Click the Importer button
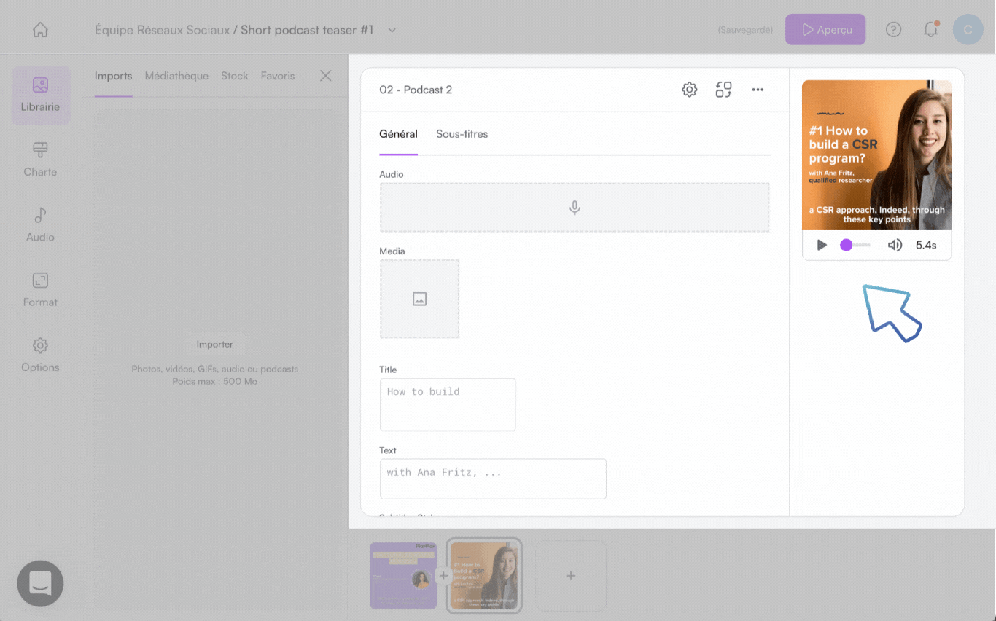Viewport: 996px width, 621px height. click(x=214, y=344)
